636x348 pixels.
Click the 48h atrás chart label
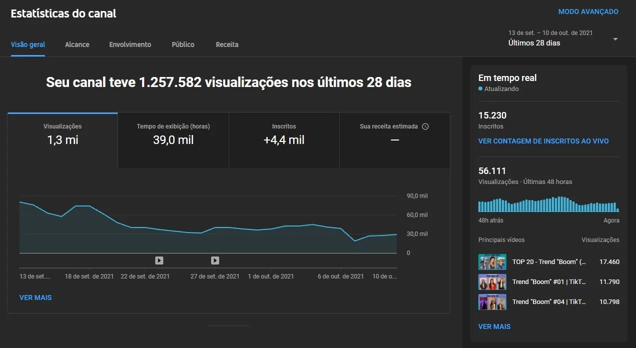click(491, 220)
